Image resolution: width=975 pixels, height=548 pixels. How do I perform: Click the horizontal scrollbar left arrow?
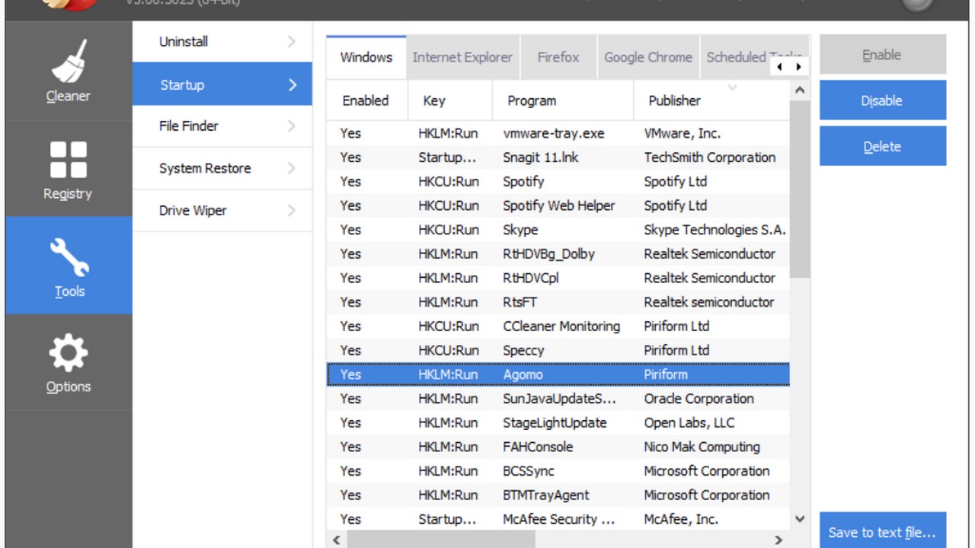336,540
